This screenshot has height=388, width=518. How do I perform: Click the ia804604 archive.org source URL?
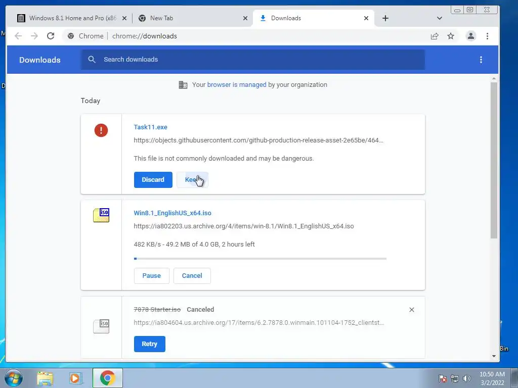[258, 323]
